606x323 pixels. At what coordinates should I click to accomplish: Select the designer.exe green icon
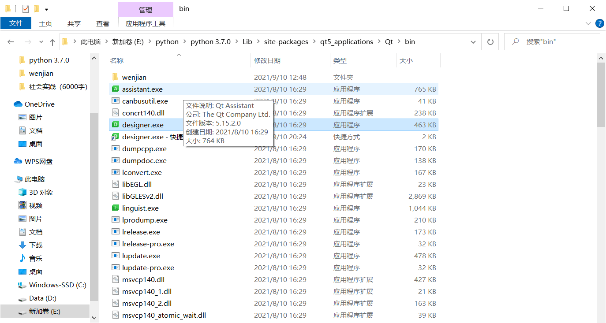coord(116,125)
